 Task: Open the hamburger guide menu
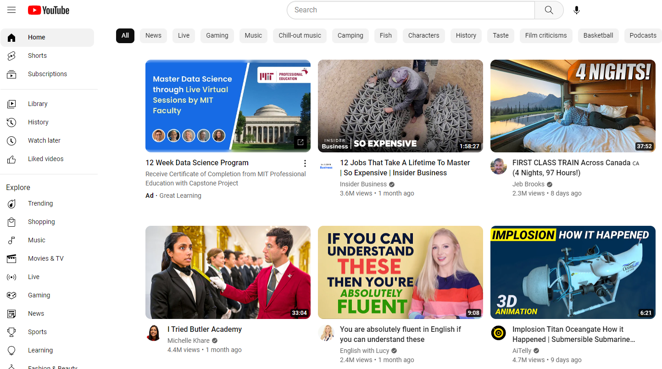11,10
